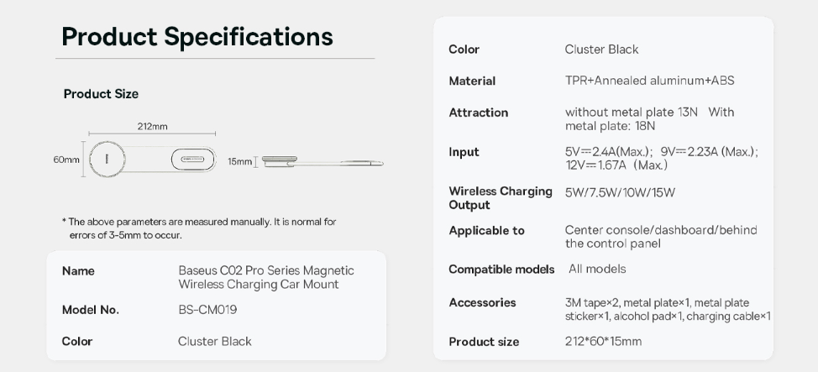Click the Attraction force specification text
The image size is (818, 372).
coord(649,119)
